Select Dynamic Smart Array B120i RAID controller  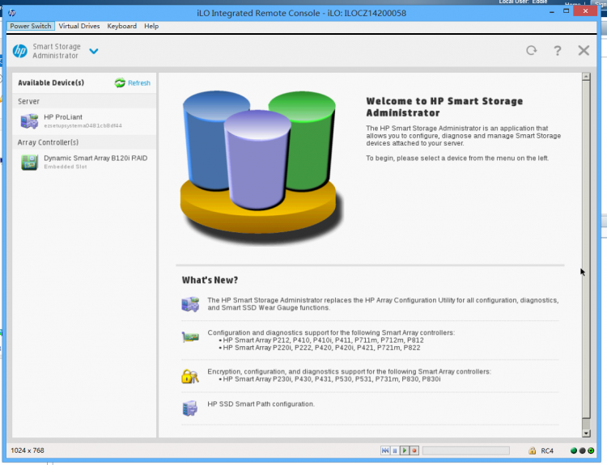pyautogui.click(x=84, y=162)
